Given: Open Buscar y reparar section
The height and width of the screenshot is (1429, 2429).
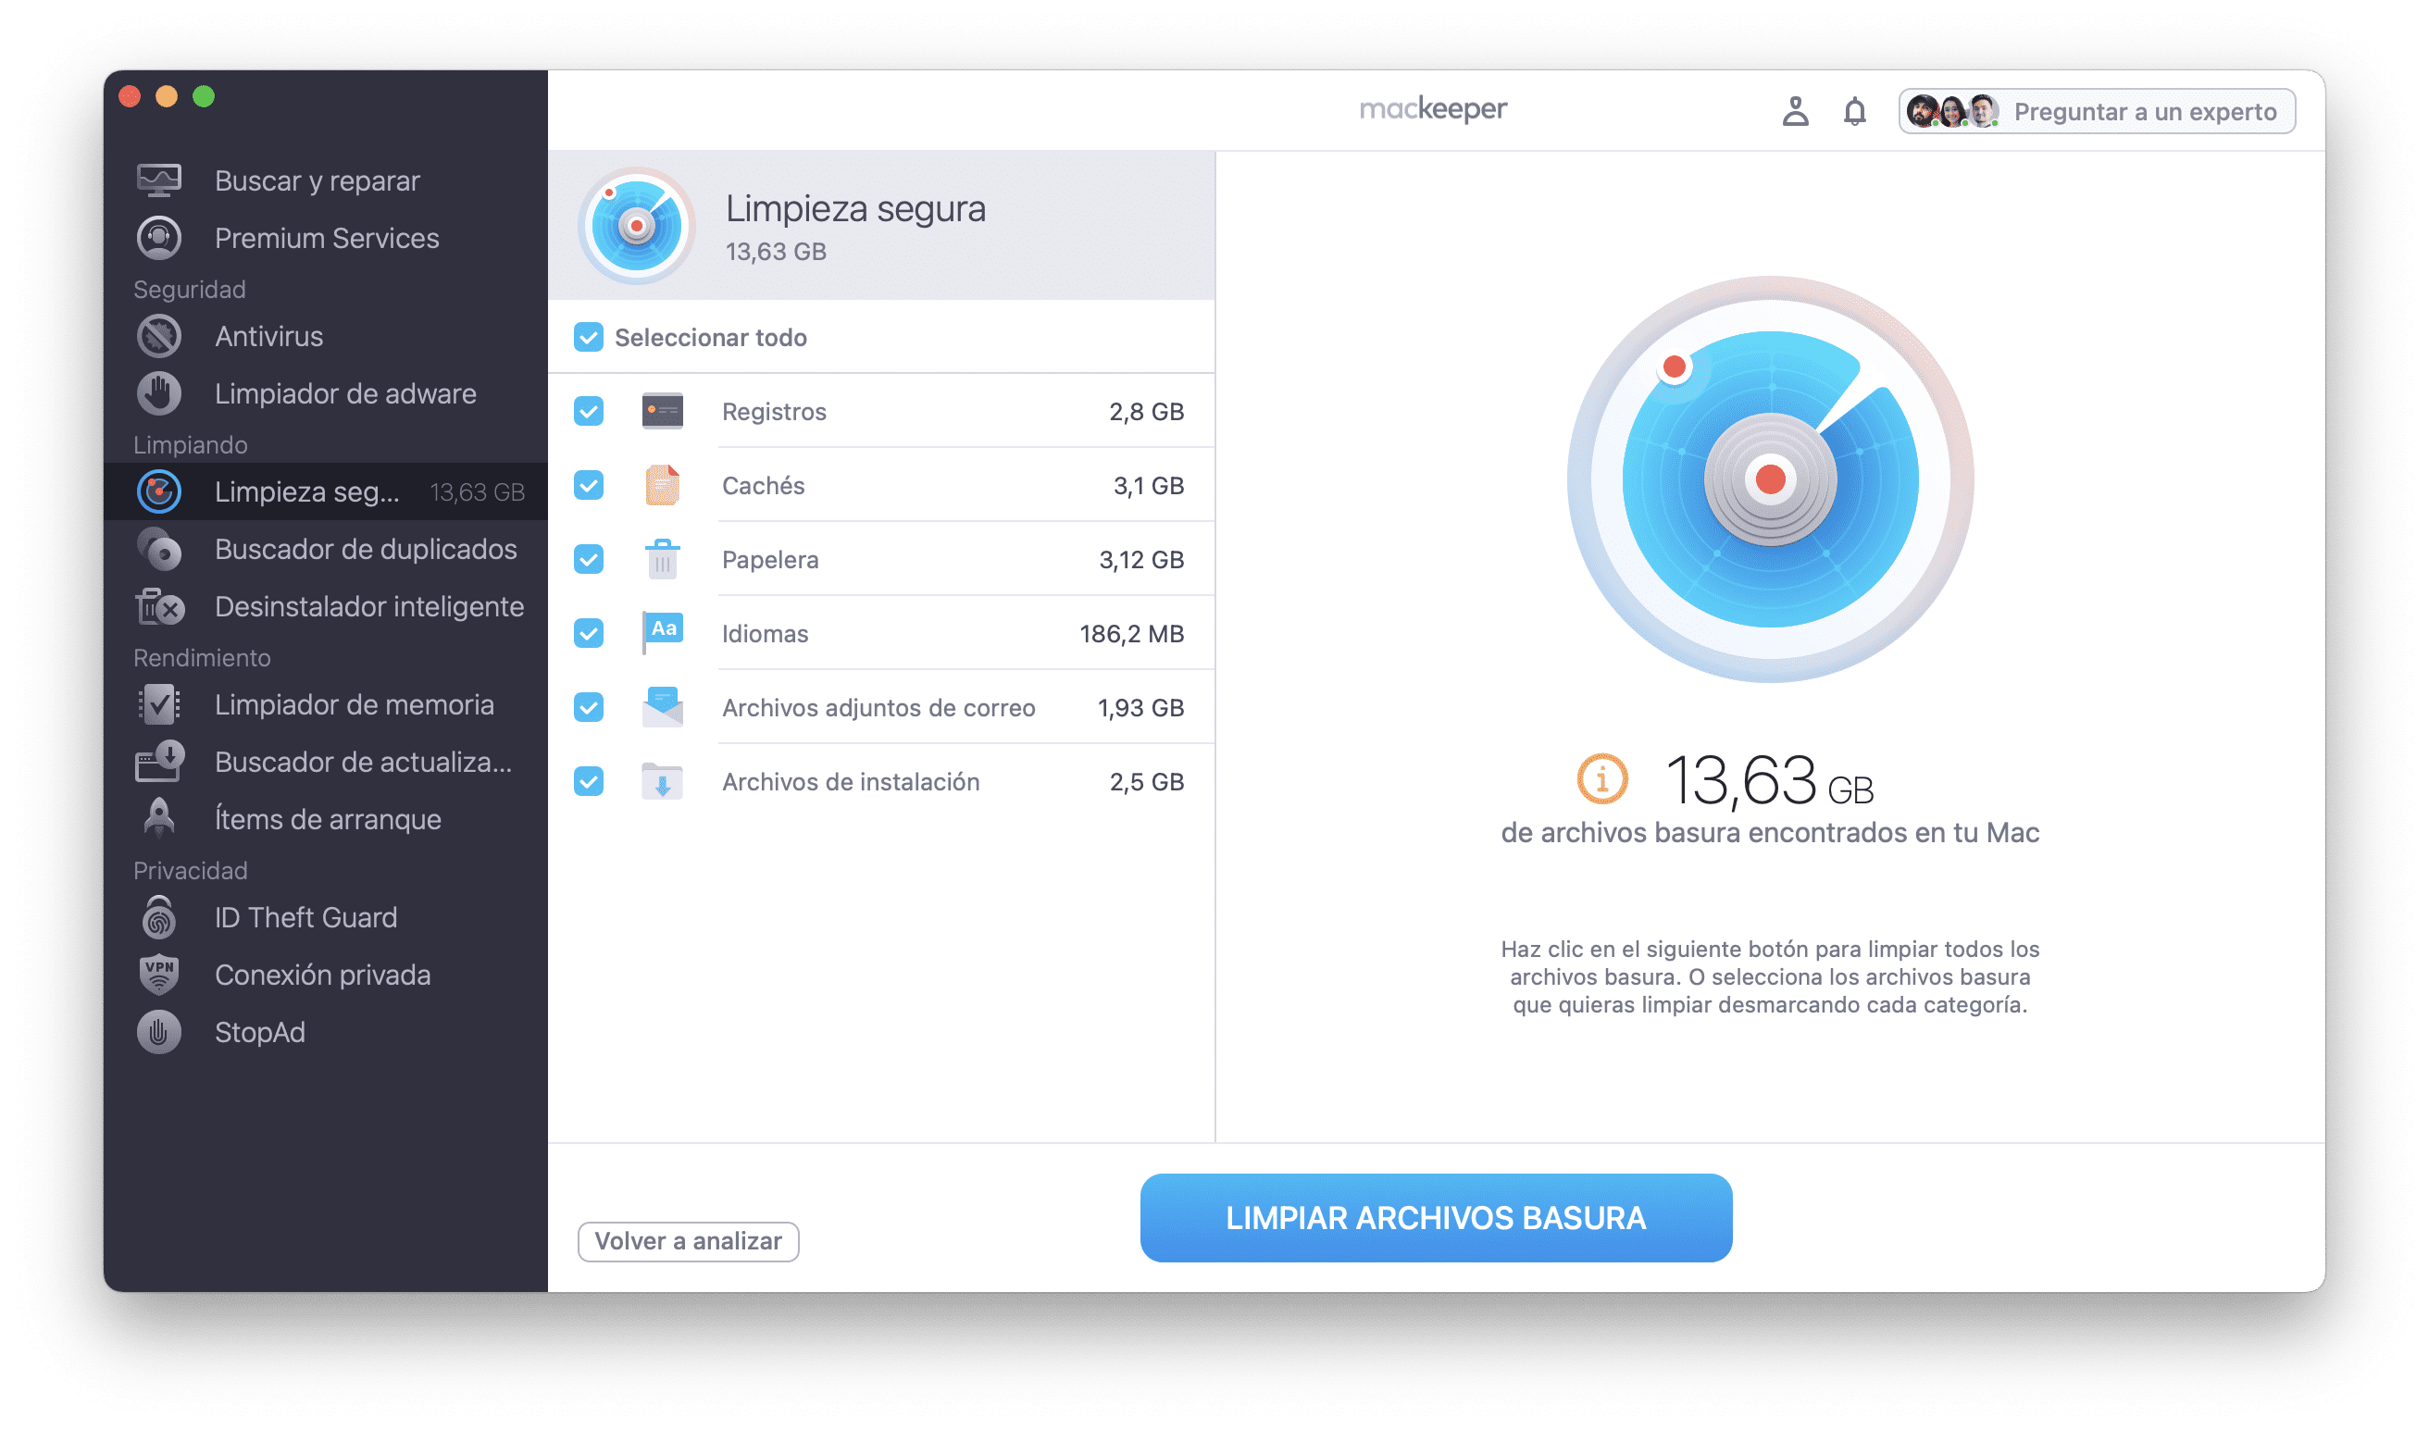Looking at the screenshot, I should pyautogui.click(x=326, y=180).
